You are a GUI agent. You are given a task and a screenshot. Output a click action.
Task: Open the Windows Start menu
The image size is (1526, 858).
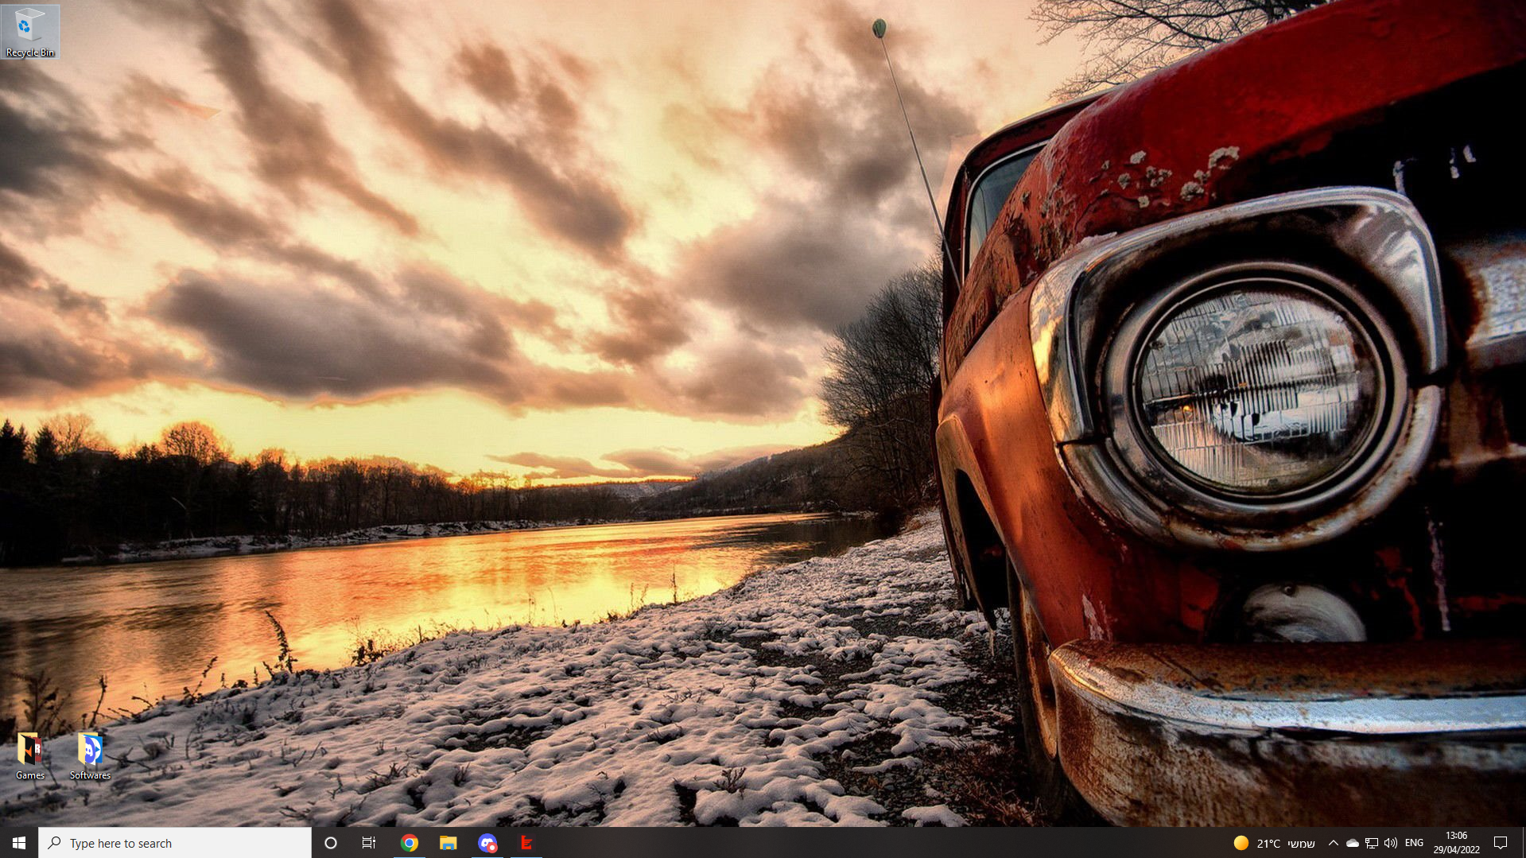[x=19, y=843]
